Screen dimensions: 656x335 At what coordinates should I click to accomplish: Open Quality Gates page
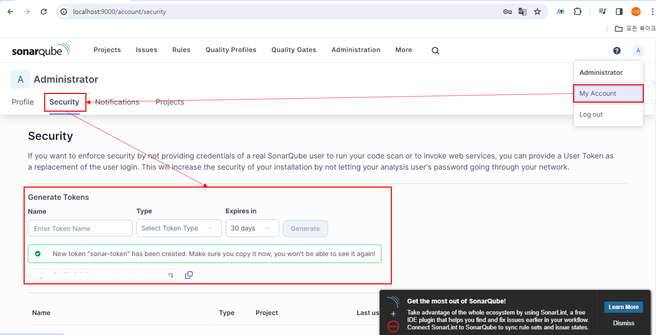tap(294, 50)
